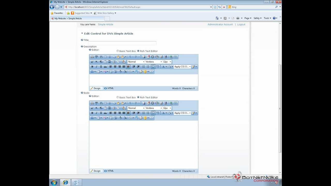Click Bold in the Description editor

(92, 67)
